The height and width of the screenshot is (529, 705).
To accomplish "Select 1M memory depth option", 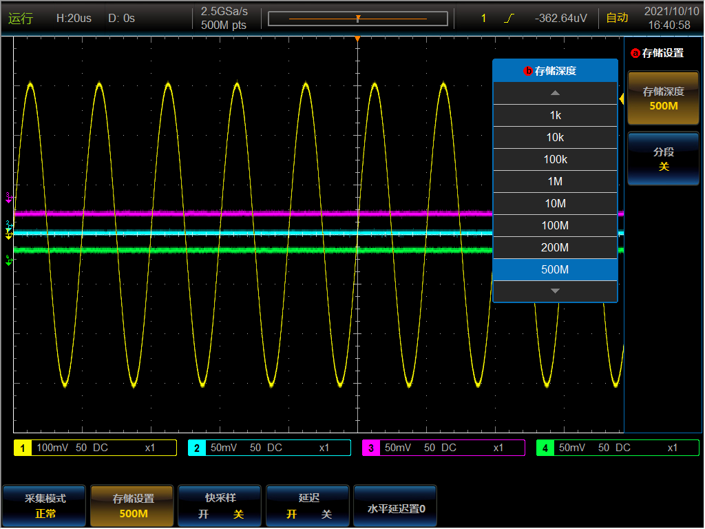I will [x=555, y=182].
